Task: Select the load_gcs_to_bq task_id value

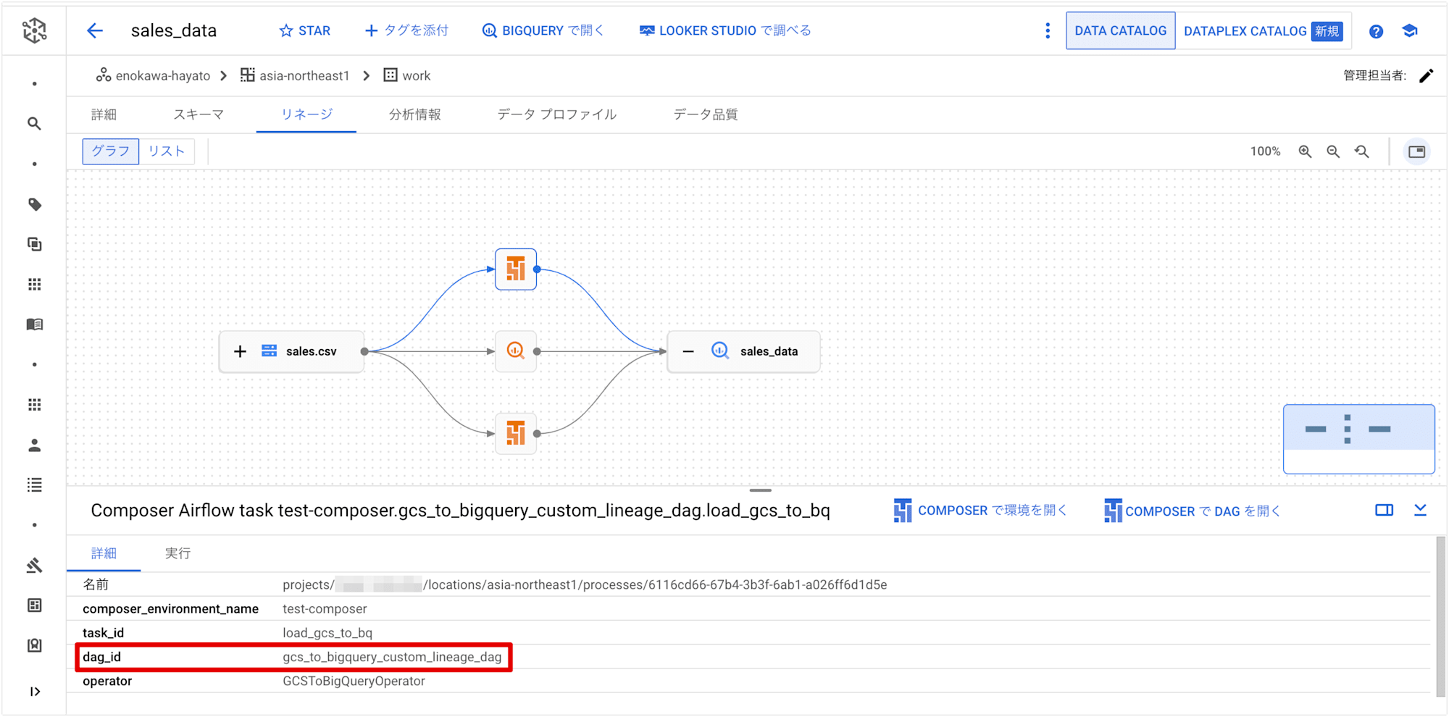Action: tap(327, 633)
